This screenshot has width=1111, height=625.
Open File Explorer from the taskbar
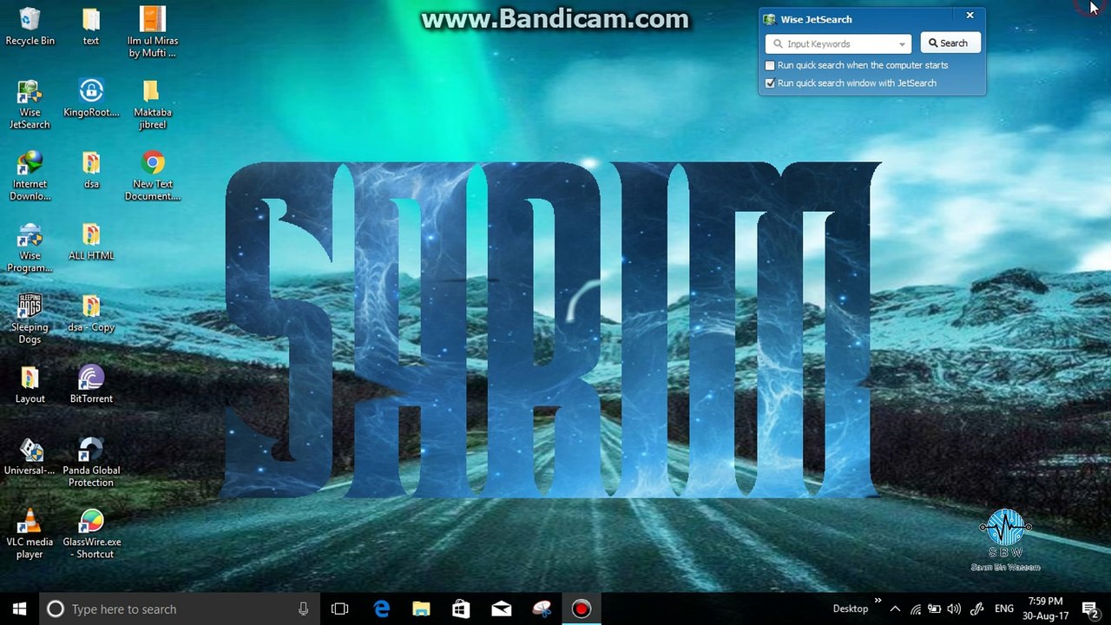(421, 609)
